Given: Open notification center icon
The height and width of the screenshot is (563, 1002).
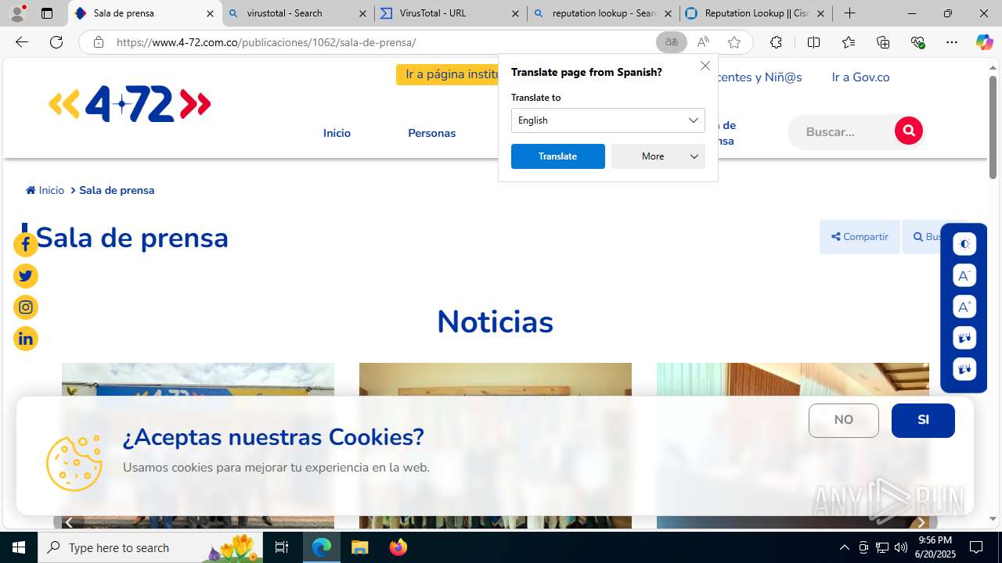Looking at the screenshot, I should (976, 547).
